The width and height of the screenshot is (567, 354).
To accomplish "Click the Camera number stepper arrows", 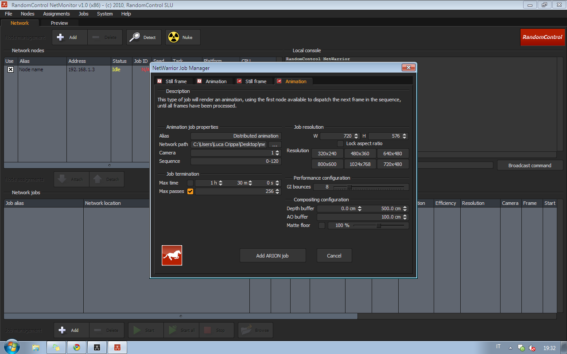I will pos(277,153).
